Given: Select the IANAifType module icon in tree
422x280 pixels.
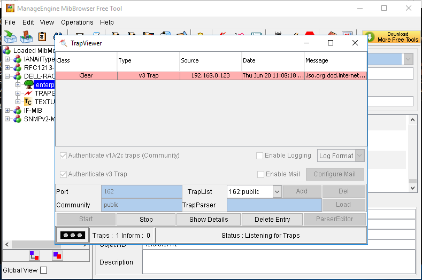Looking at the screenshot, I should pyautogui.click(x=18, y=59).
